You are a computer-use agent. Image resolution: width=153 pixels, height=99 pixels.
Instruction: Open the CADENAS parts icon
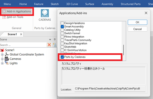[45, 13]
